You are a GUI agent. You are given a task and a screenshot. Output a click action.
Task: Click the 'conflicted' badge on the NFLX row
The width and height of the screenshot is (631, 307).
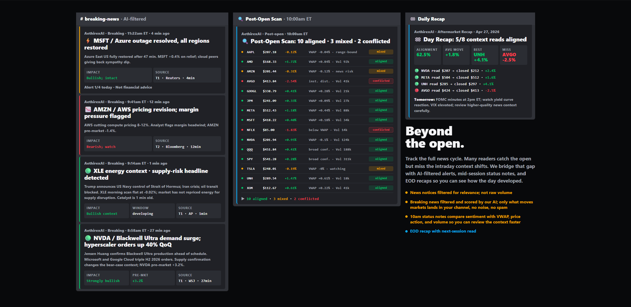[381, 130]
